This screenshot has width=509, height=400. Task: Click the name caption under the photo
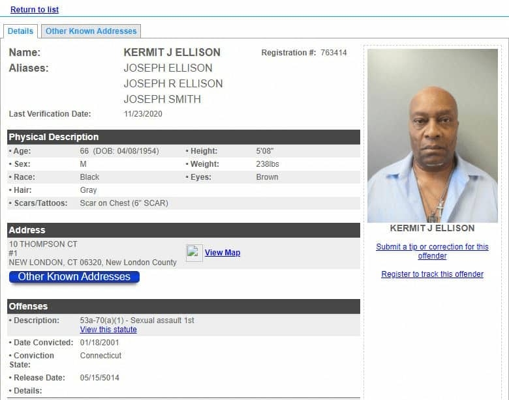click(x=432, y=228)
